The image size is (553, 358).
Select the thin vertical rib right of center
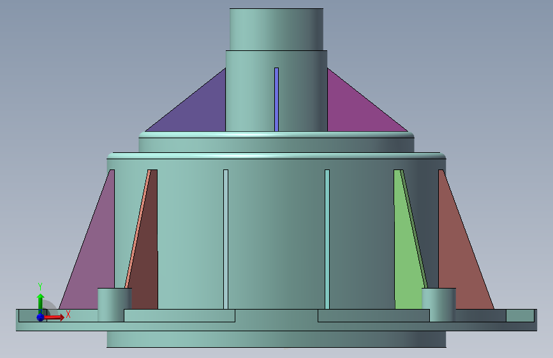(x=327, y=240)
